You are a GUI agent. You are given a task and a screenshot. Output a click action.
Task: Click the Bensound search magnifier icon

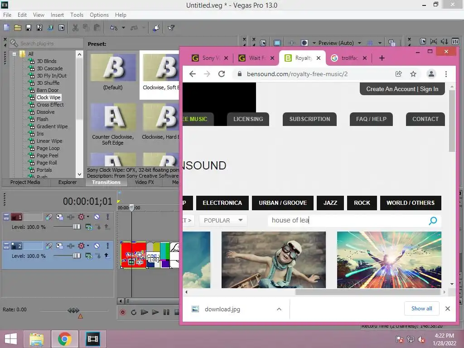[433, 221]
